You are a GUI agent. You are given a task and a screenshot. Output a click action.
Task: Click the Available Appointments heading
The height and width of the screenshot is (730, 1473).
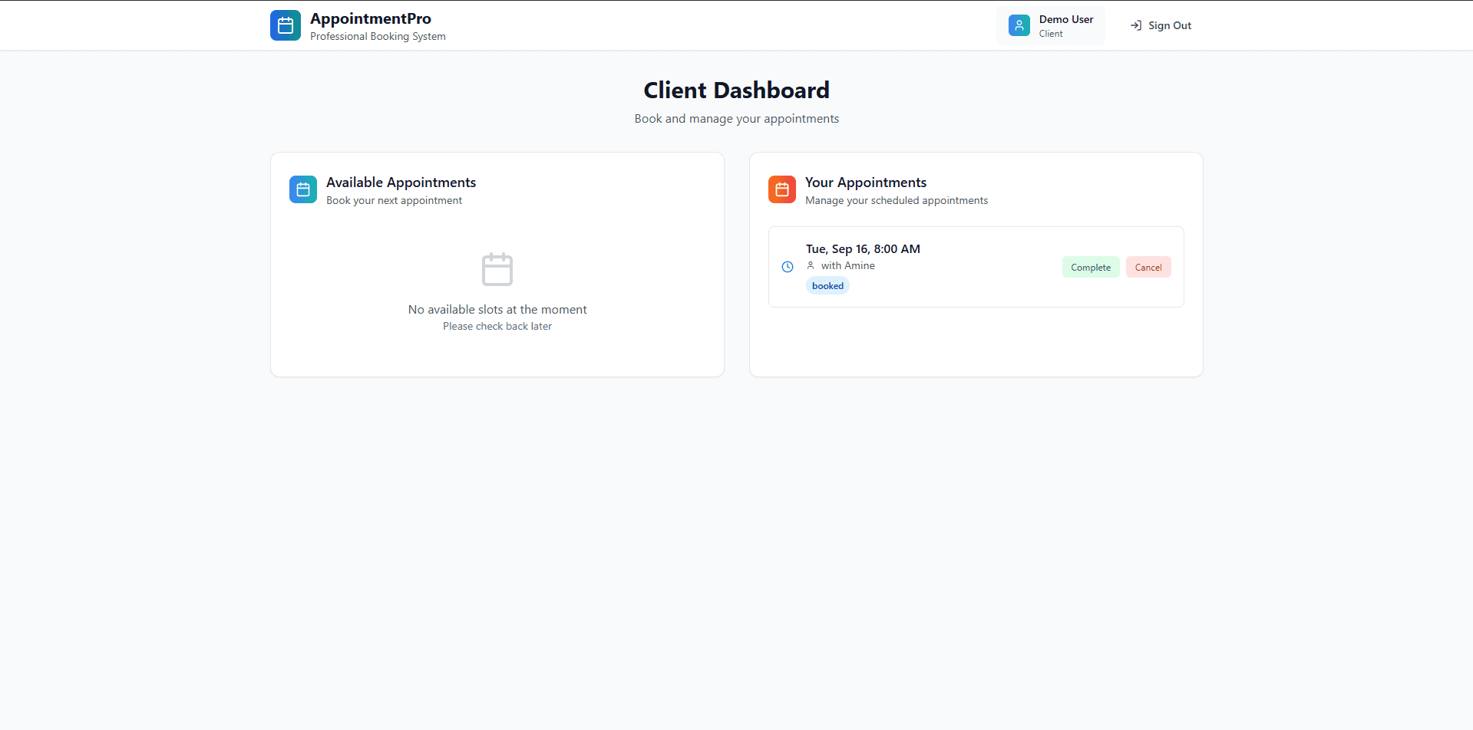[401, 182]
